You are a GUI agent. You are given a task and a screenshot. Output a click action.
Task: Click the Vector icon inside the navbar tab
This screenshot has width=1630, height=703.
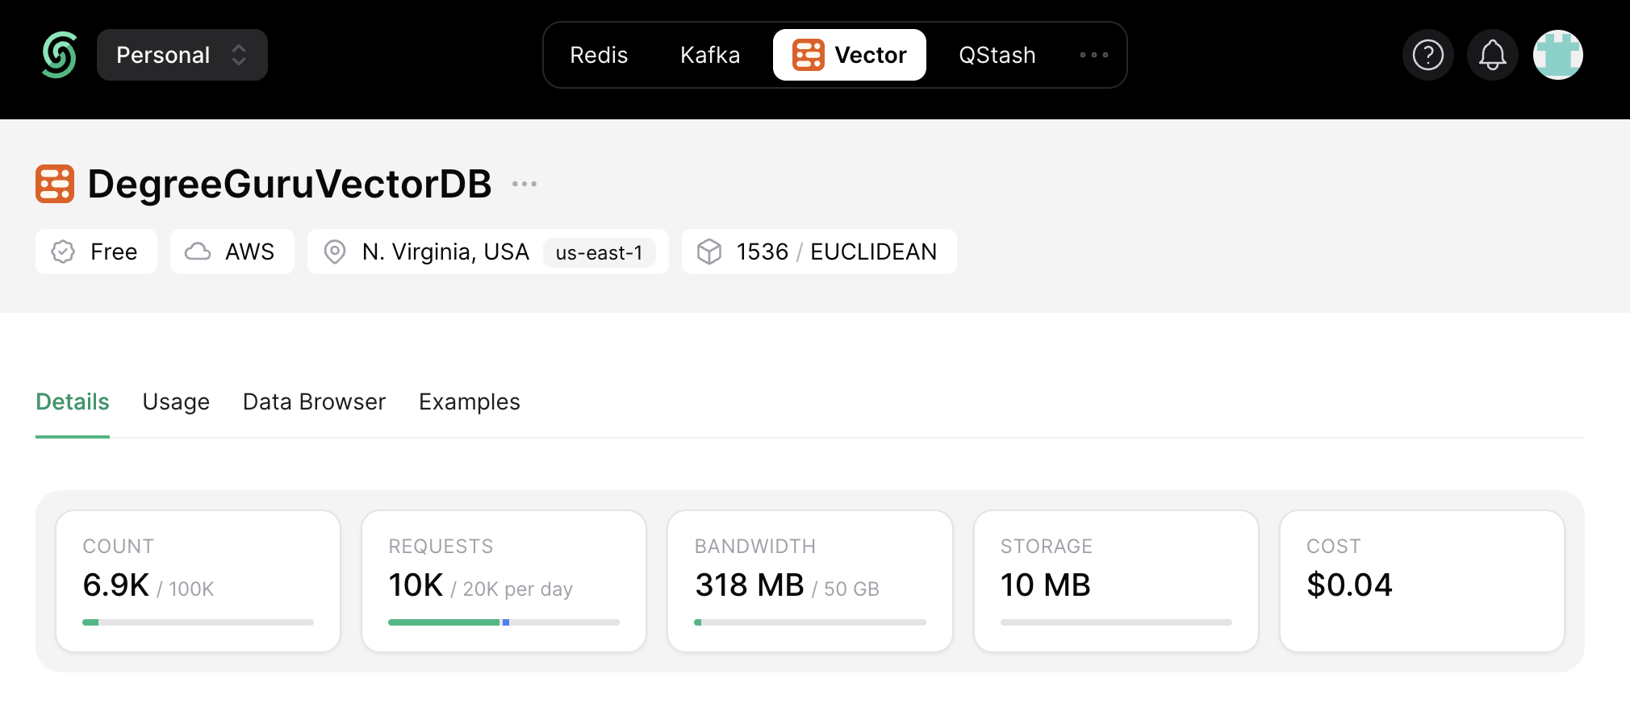pyautogui.click(x=809, y=55)
